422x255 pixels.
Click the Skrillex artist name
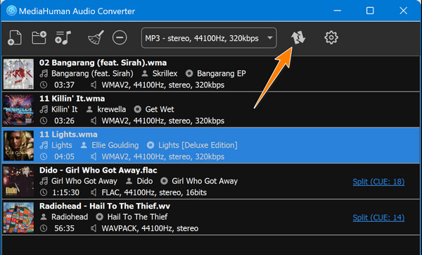[165, 73]
